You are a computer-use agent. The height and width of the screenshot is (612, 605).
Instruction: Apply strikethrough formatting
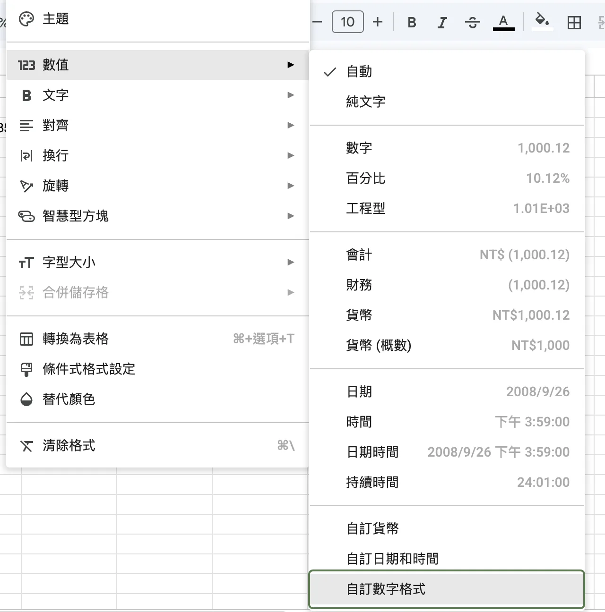pyautogui.click(x=472, y=22)
